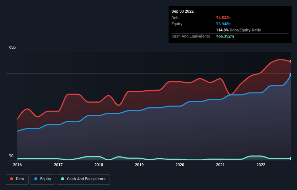Toggle the Equity series legend button
Viewport: 297px width, 190px height.
(43, 179)
